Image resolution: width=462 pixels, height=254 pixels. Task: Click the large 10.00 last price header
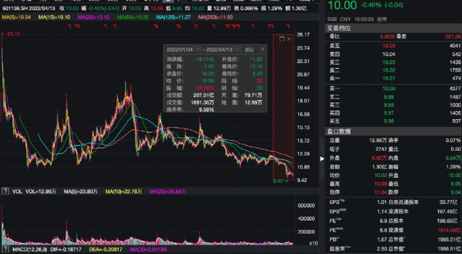click(x=342, y=5)
